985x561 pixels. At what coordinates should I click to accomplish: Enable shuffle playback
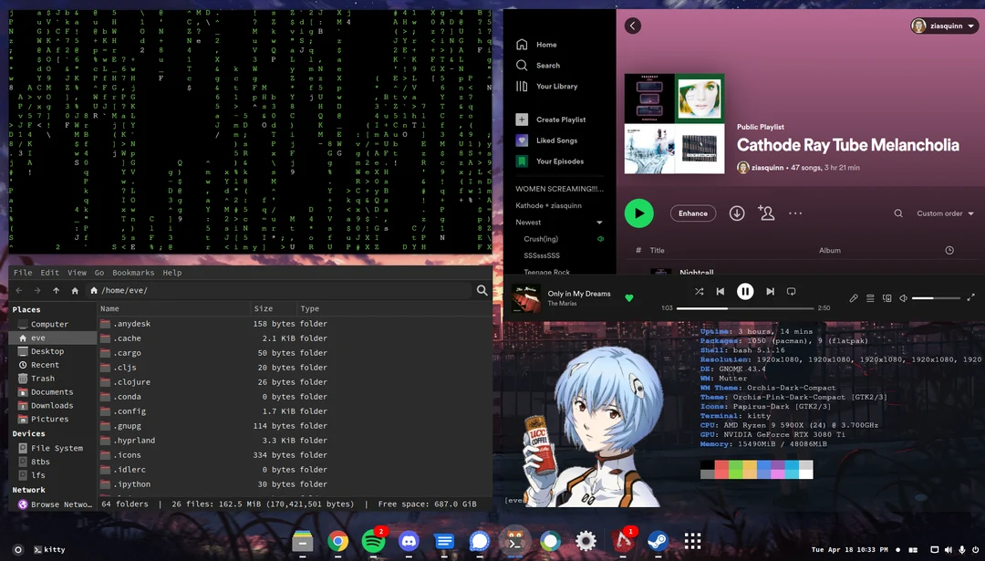[x=699, y=292]
